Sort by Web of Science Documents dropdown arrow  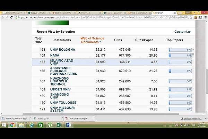[x=100, y=42]
